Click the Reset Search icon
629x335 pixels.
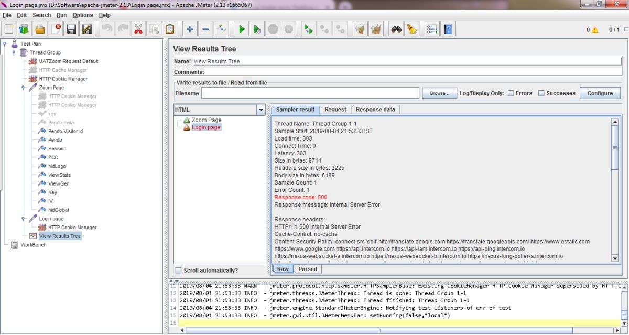(x=412, y=29)
